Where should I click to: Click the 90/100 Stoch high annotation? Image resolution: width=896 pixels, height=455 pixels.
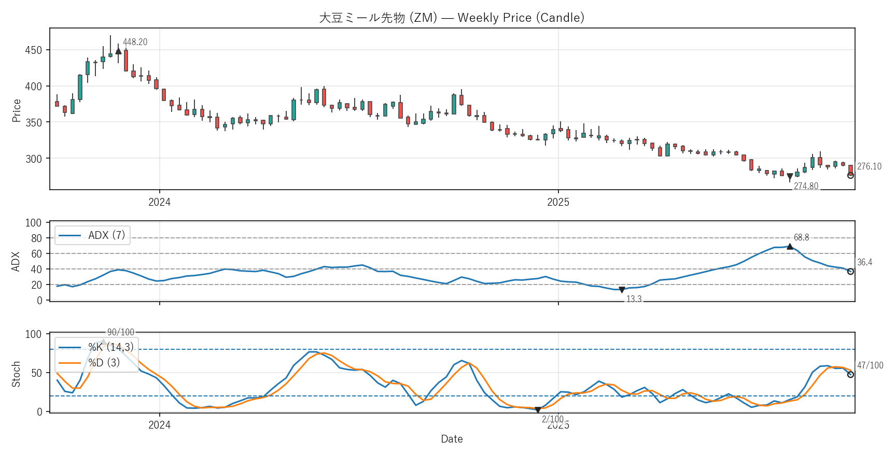tap(120, 332)
